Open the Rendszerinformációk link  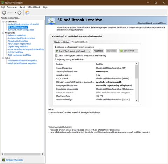[x=14, y=160]
